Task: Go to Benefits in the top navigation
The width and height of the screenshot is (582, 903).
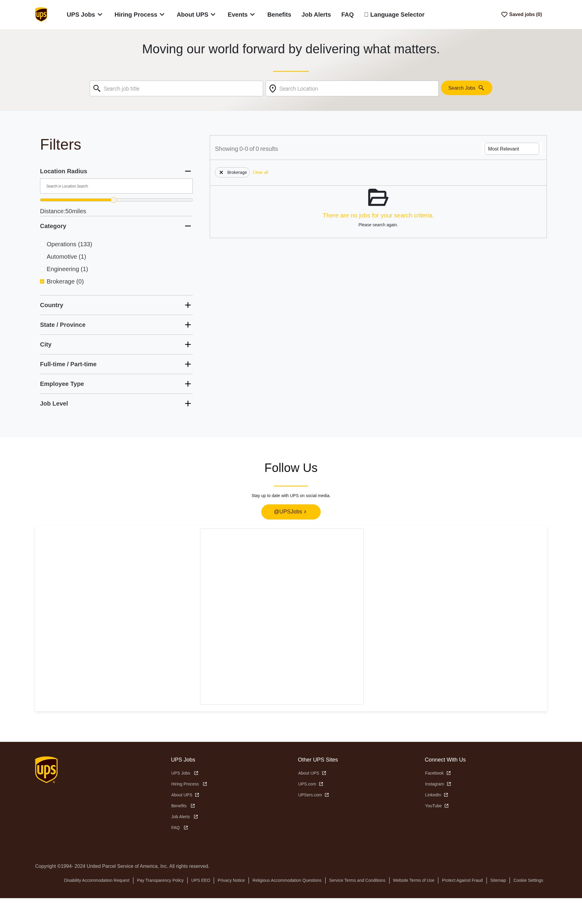Action: pos(279,14)
